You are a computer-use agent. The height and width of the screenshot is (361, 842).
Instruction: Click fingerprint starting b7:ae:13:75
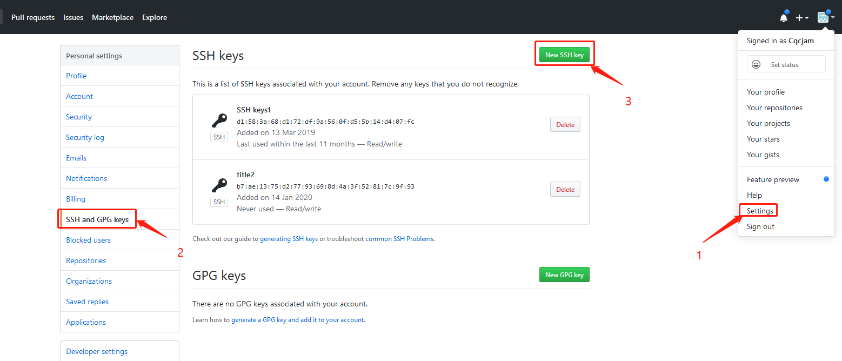[325, 186]
